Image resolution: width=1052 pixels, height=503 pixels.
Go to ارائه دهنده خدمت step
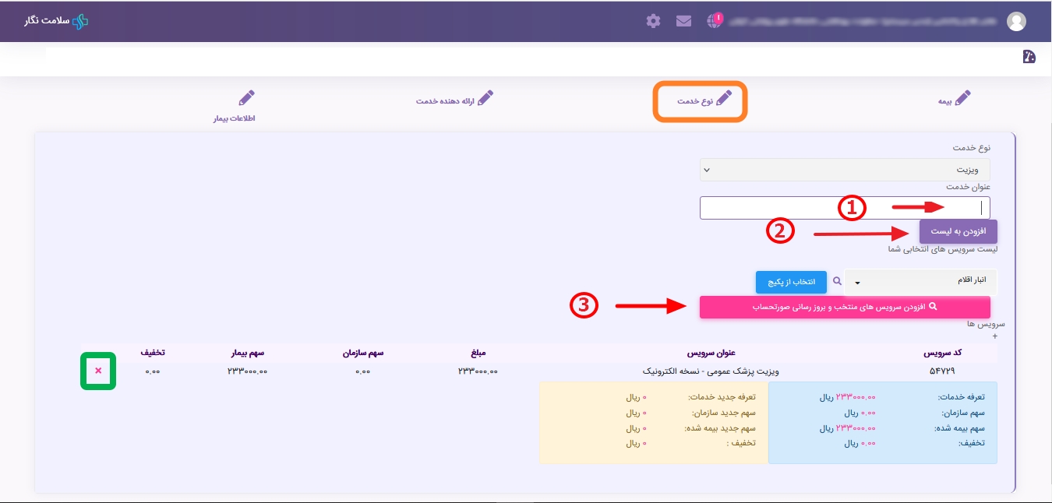coord(454,100)
